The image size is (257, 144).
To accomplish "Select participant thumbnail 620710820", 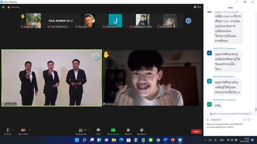I will coord(170,21).
